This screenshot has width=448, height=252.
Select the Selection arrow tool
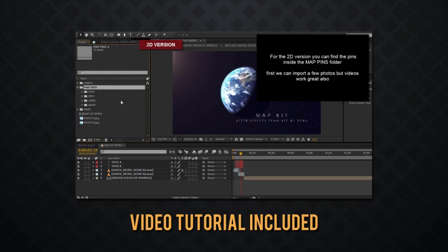[81, 35]
